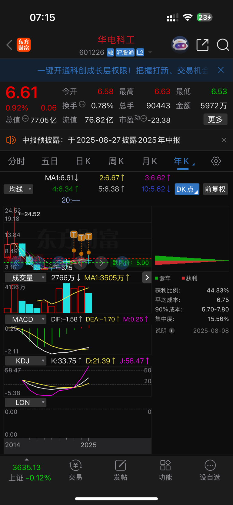
Task: Tap the 获利比例 44.33% value
Action: pyautogui.click(x=218, y=291)
